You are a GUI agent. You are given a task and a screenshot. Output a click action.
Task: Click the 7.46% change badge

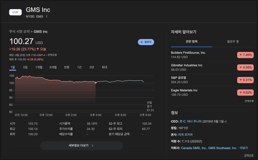(245, 55)
